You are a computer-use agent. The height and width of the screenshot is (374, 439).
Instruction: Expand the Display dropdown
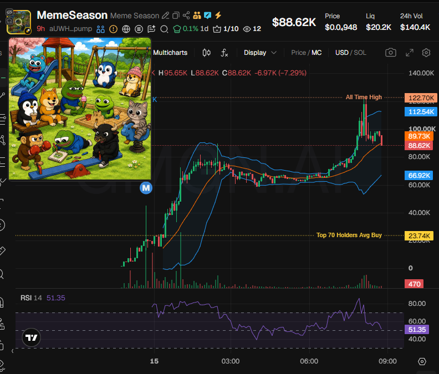(260, 53)
